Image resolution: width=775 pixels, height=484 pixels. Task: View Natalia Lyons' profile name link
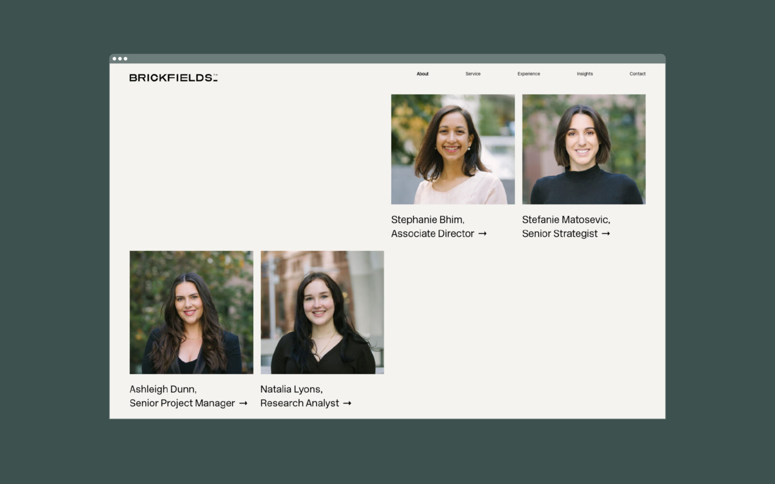pos(291,389)
